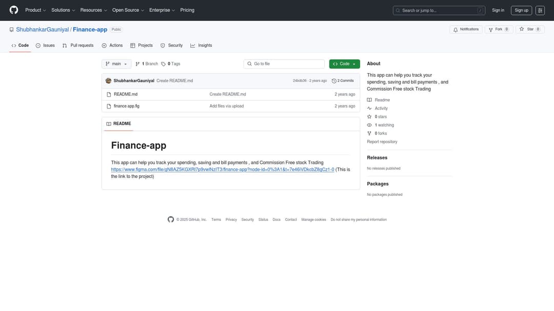The height and width of the screenshot is (311, 554).
Task: Switch to the Insights tab
Action: click(201, 46)
